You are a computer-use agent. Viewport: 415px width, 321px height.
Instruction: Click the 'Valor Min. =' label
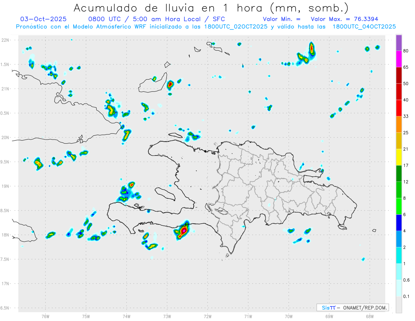(x=282, y=19)
